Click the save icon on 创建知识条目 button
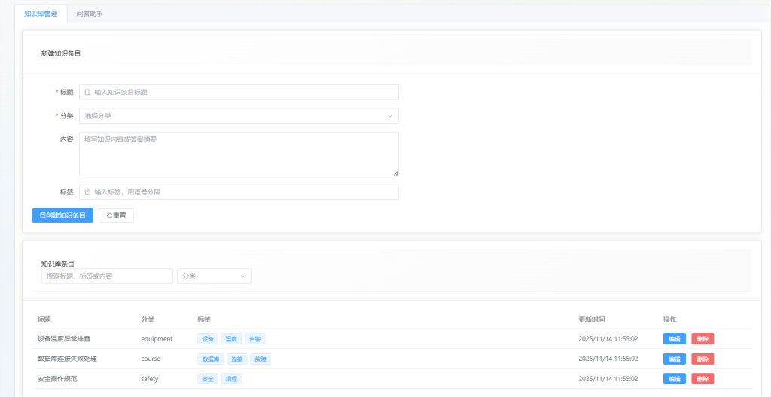Screen dimensions: 771x397 (x=43, y=215)
